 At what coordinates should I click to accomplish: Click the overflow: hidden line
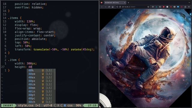[x=29, y=7]
